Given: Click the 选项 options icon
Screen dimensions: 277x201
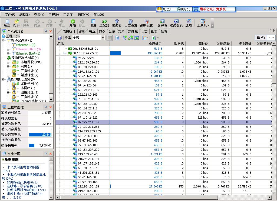Looking at the screenshot, I should 189,22.
